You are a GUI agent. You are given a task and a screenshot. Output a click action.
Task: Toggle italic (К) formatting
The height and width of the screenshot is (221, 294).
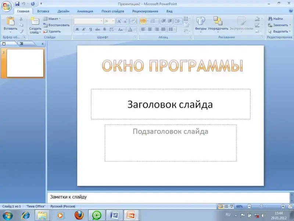84,29
